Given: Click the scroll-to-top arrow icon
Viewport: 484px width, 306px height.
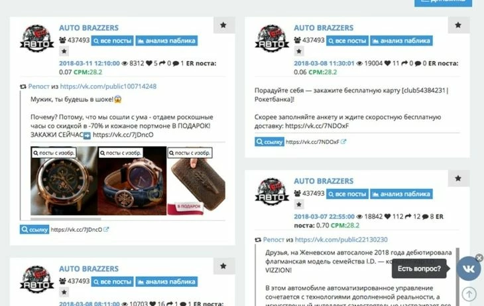Looking at the screenshot, I should tap(469, 293).
